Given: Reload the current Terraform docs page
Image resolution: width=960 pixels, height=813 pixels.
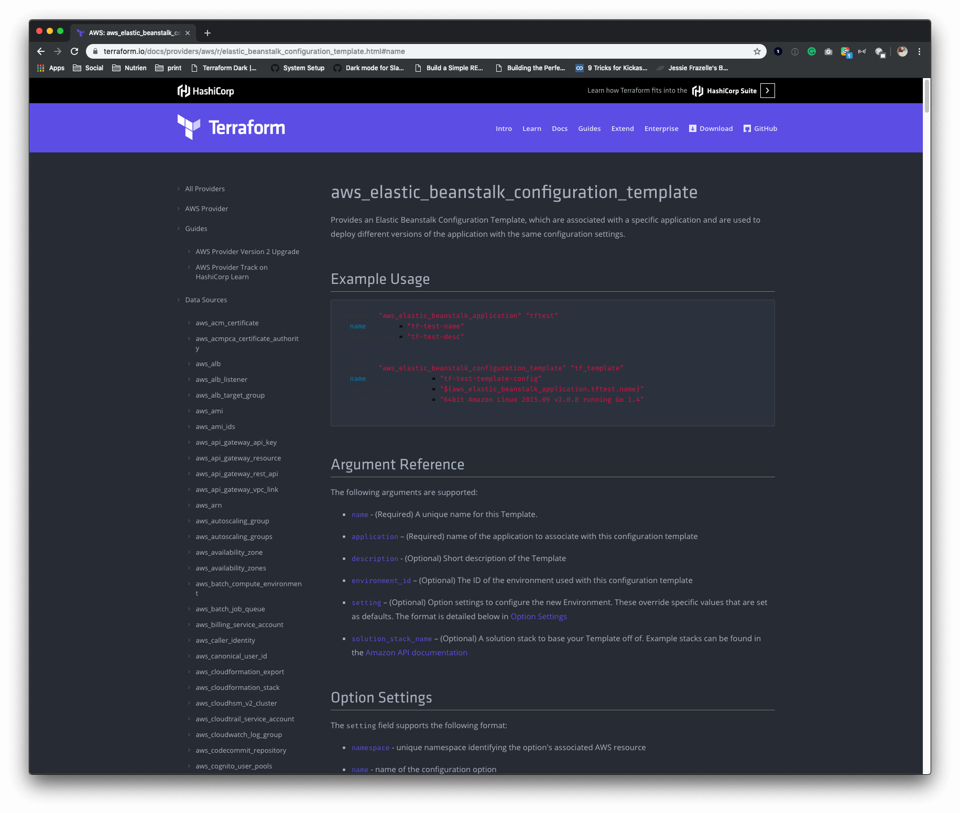Looking at the screenshot, I should click(74, 51).
